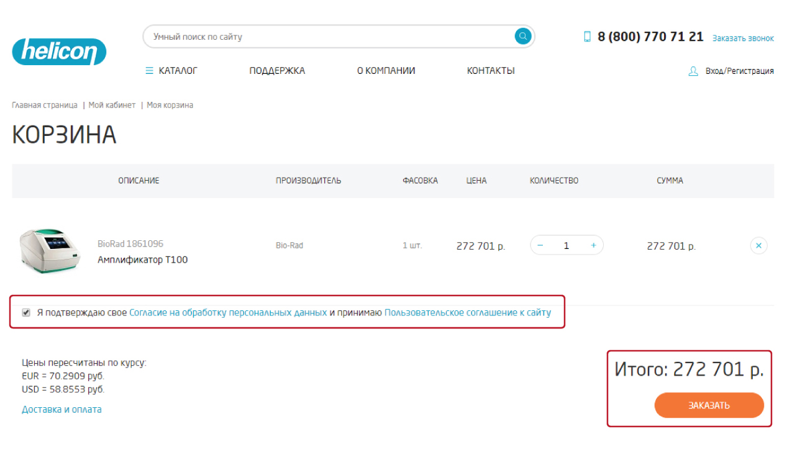Click the phone number 8 (800) 770 71 21
This screenshot has height=465, width=805.
click(650, 37)
